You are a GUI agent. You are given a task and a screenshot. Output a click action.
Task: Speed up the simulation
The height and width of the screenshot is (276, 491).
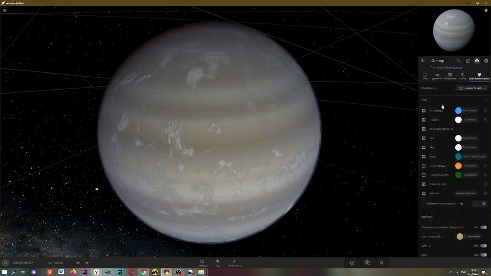point(87,263)
